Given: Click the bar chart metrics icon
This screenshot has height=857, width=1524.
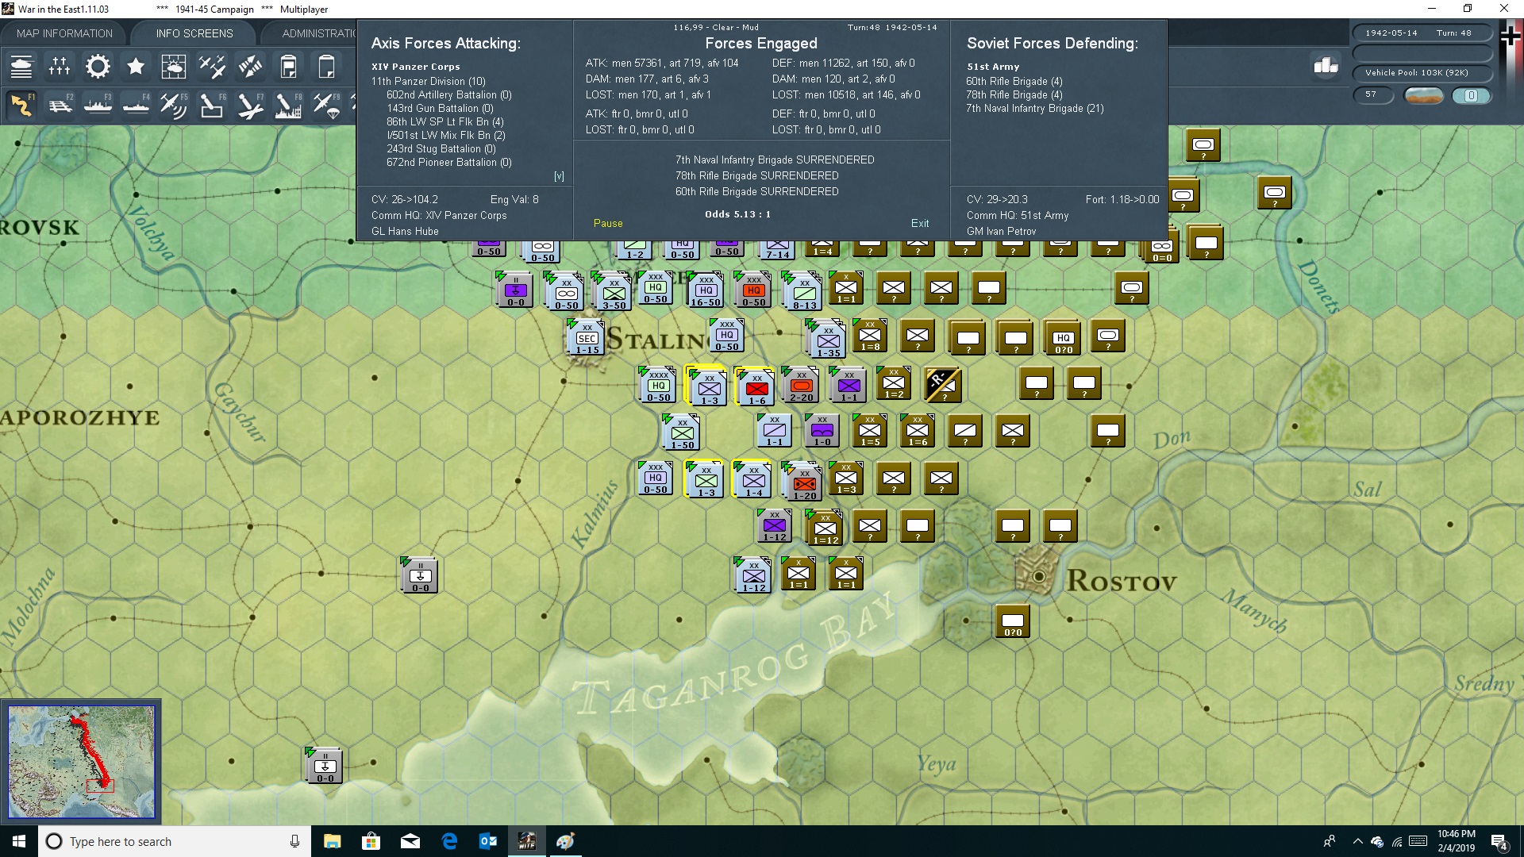Looking at the screenshot, I should (x=1326, y=67).
